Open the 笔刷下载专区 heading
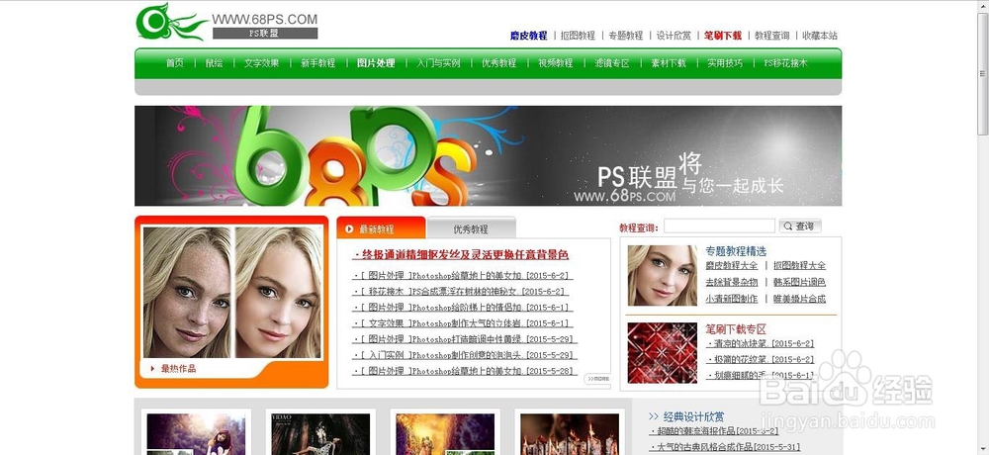Image resolution: width=989 pixels, height=455 pixels. [736, 329]
